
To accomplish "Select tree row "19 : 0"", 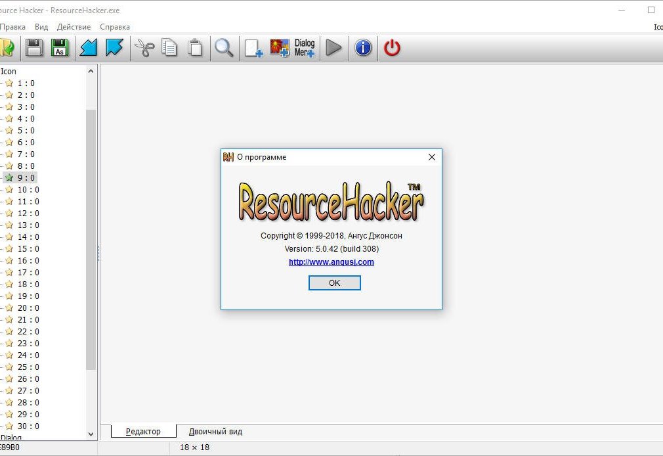I will point(28,296).
